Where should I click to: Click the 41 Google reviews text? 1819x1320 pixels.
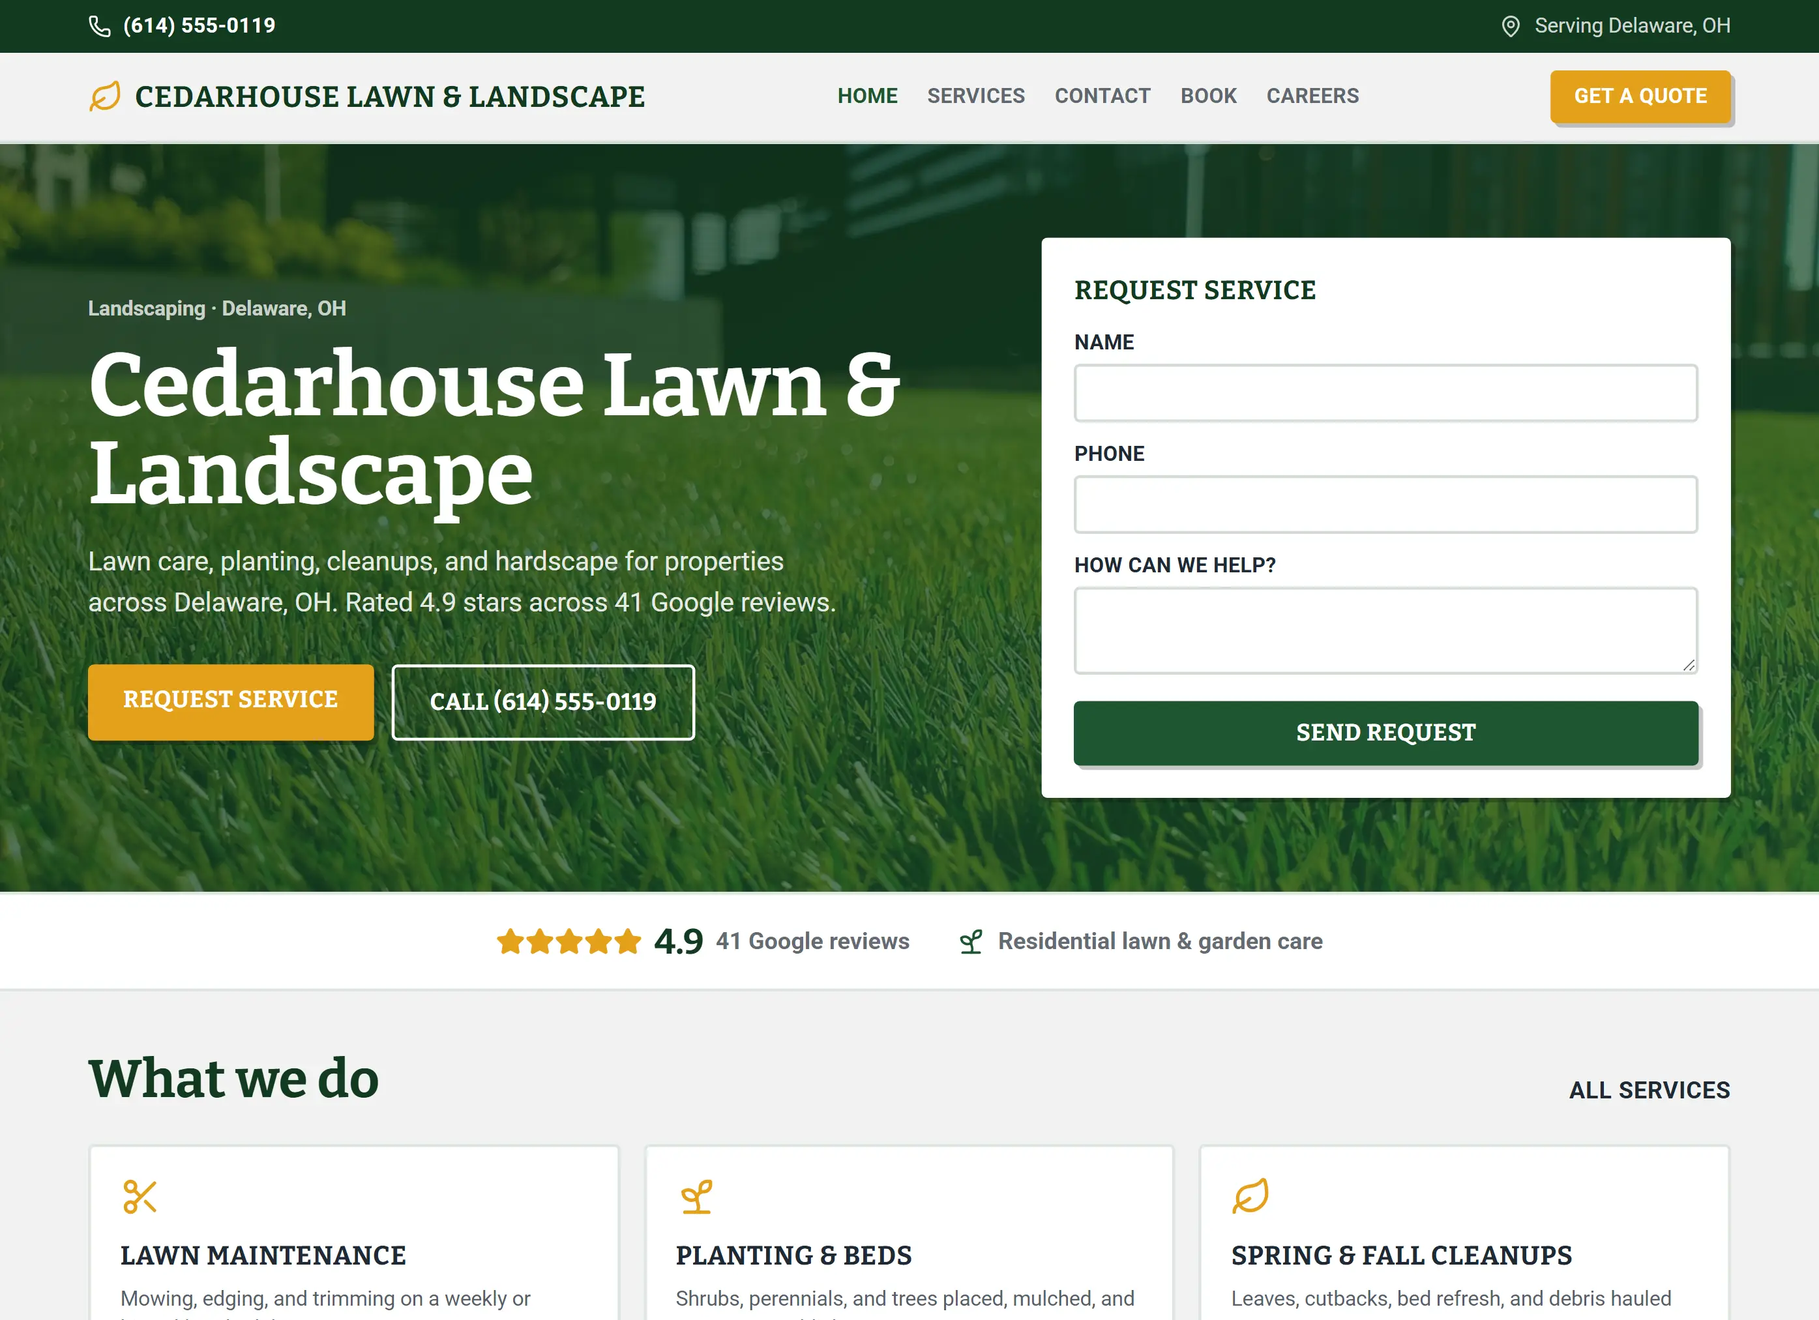pos(812,941)
